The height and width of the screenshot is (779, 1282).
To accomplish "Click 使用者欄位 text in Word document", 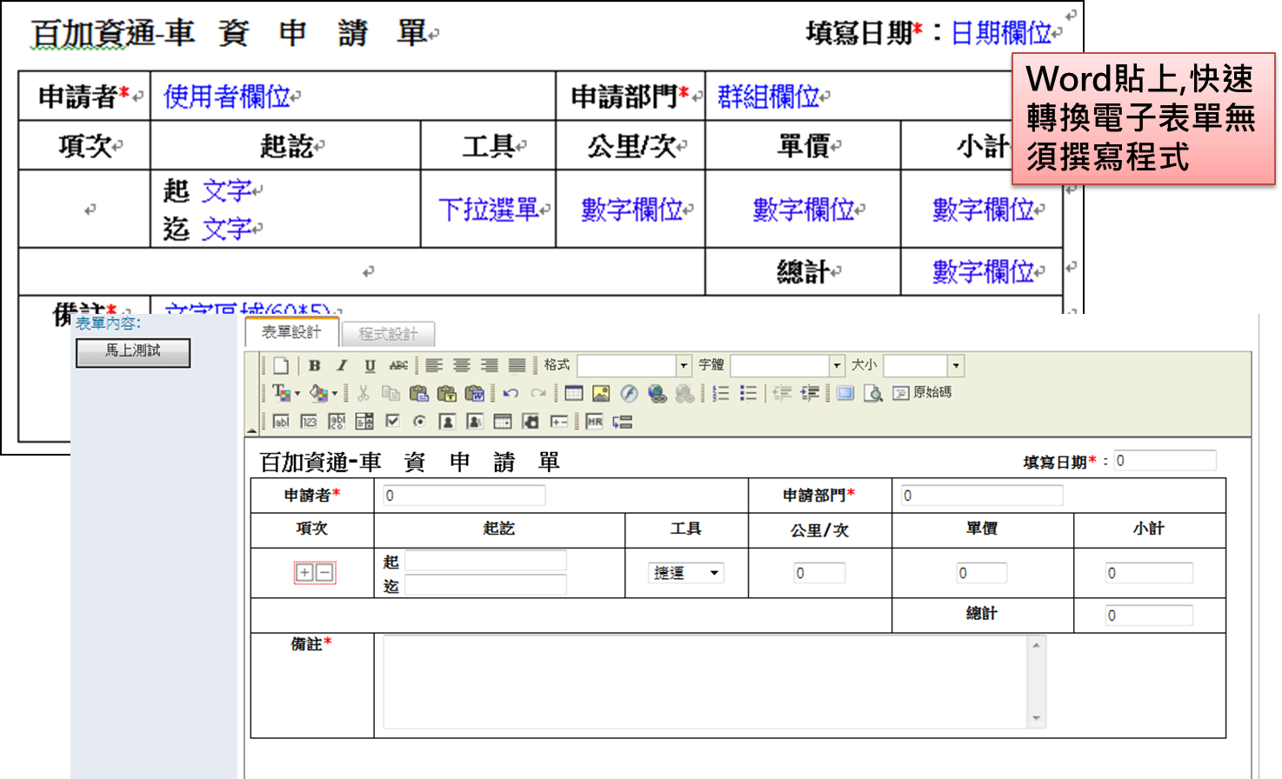I will point(227,97).
